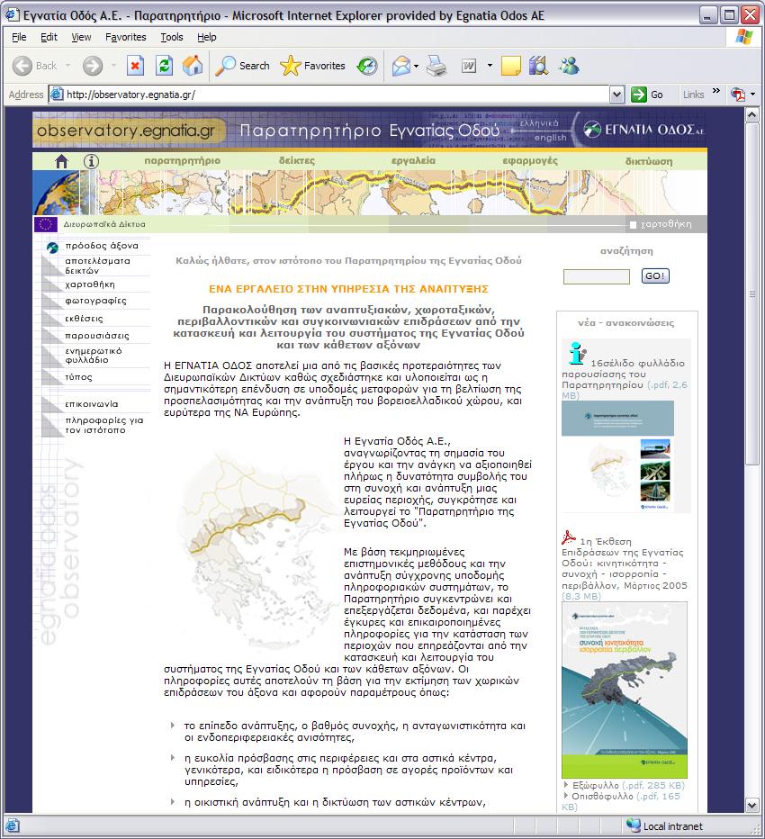The height and width of the screenshot is (839, 765).
Task: Expand the Adobe PDF toolbar dropdown
Action: pyautogui.click(x=752, y=95)
